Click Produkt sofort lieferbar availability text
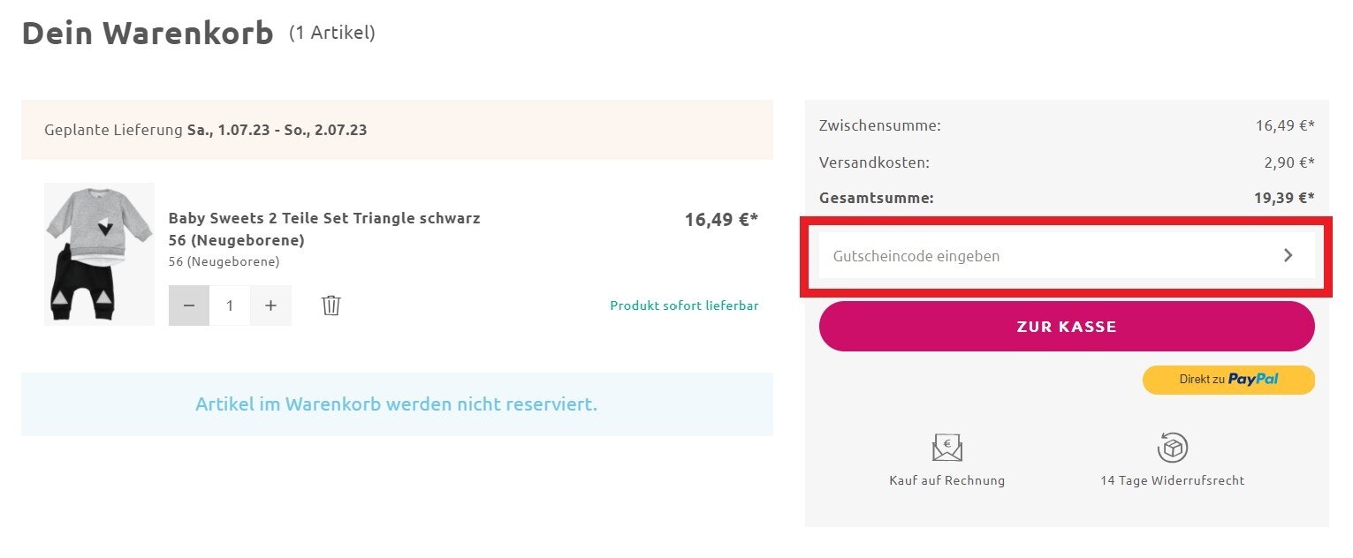 [x=684, y=305]
